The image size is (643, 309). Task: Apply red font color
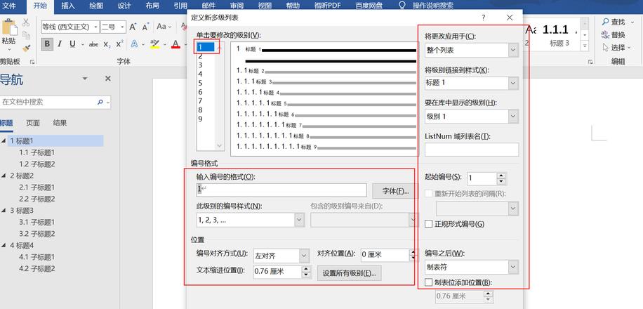176,44
